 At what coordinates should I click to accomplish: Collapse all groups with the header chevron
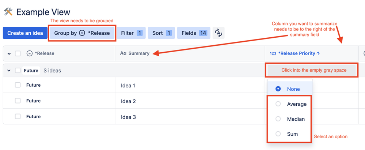[9, 53]
